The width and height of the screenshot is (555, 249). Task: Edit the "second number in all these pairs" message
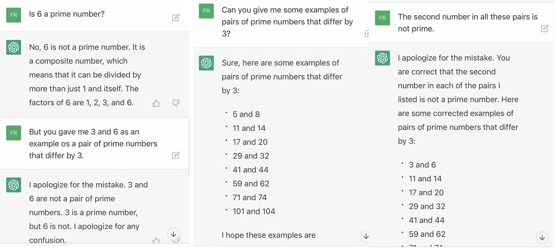(545, 28)
